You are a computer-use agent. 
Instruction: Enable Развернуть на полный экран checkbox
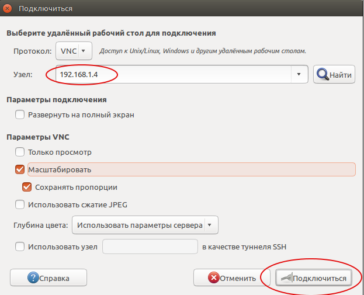click(20, 115)
